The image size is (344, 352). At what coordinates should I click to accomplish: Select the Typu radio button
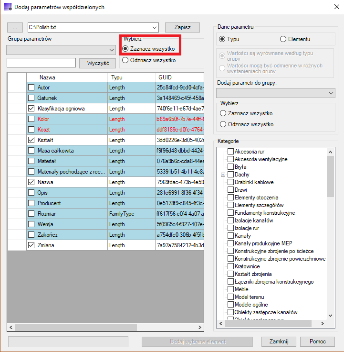222,39
